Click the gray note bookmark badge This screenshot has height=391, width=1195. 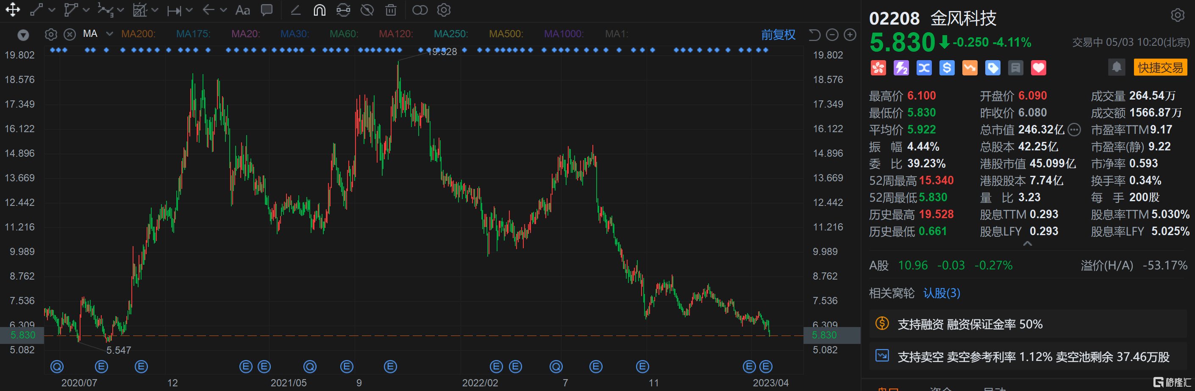1015,68
